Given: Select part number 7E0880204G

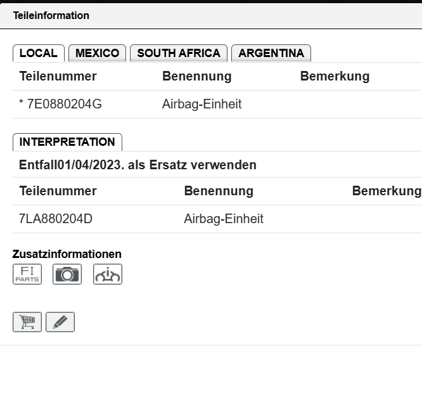Looking at the screenshot, I should pos(63,104).
